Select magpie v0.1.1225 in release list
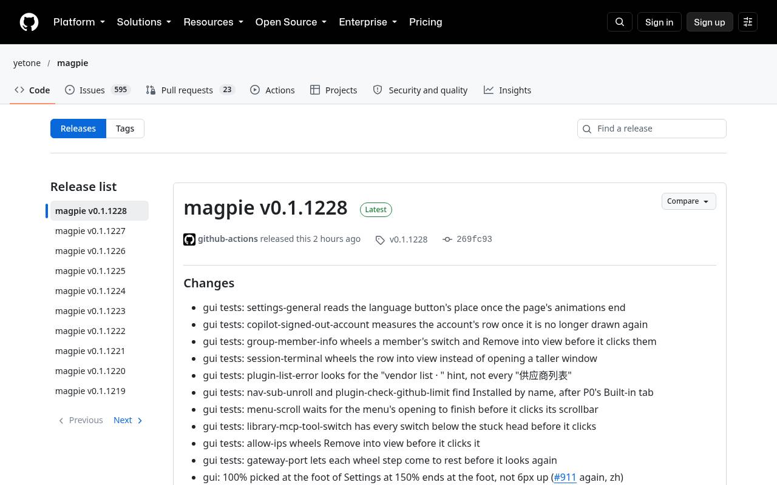The width and height of the screenshot is (777, 485). point(100,271)
